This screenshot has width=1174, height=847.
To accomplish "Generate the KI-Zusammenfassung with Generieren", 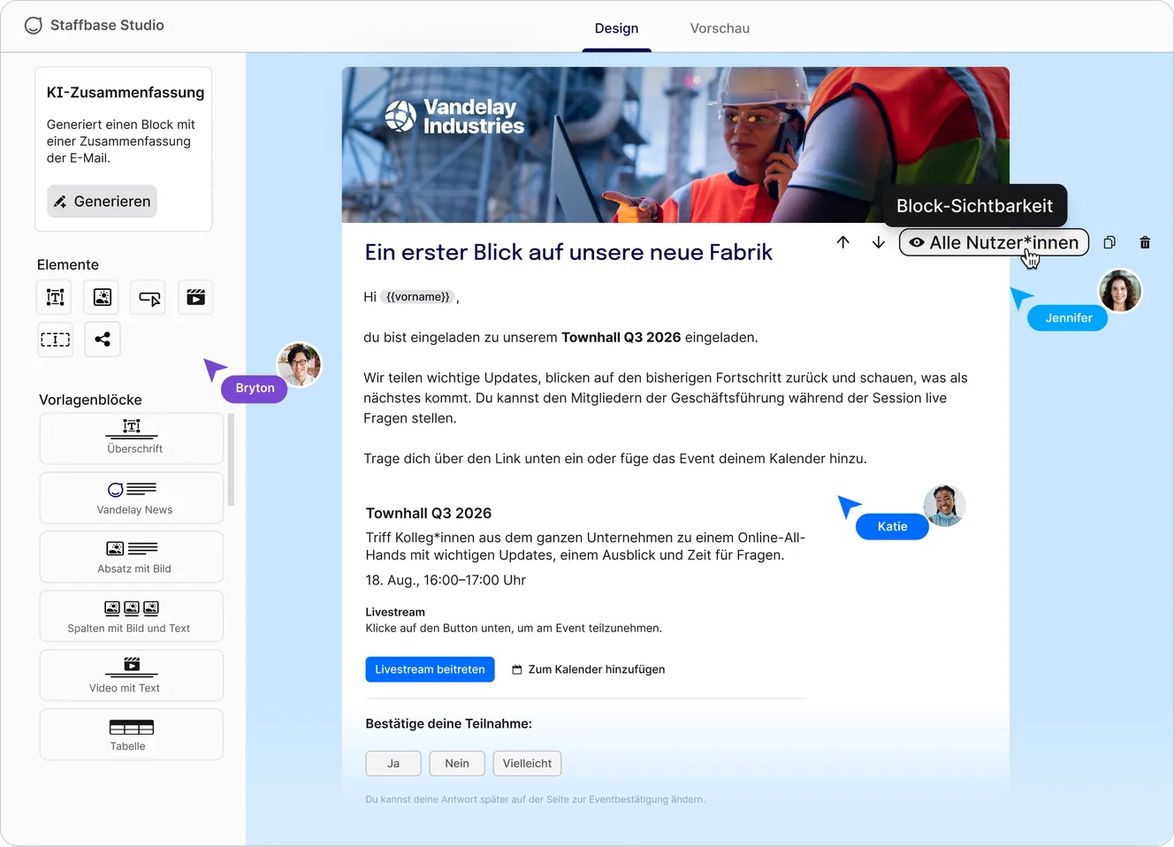I will [102, 202].
